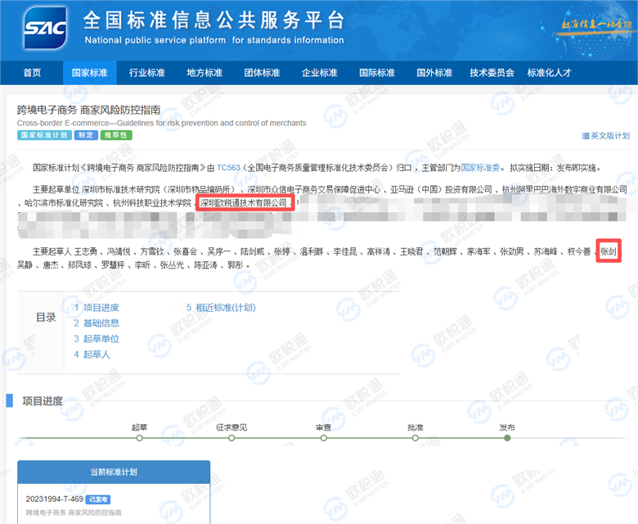Image resolution: width=638 pixels, height=524 pixels.
Task: Select the 起草 stage marker on progress line
Action: (x=140, y=437)
